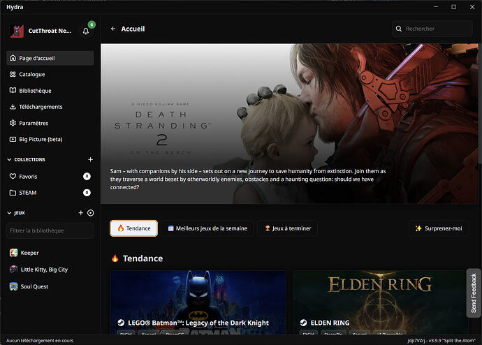
Task: Click the 'Aucun téléchargement en cours' status
Action: point(40,340)
